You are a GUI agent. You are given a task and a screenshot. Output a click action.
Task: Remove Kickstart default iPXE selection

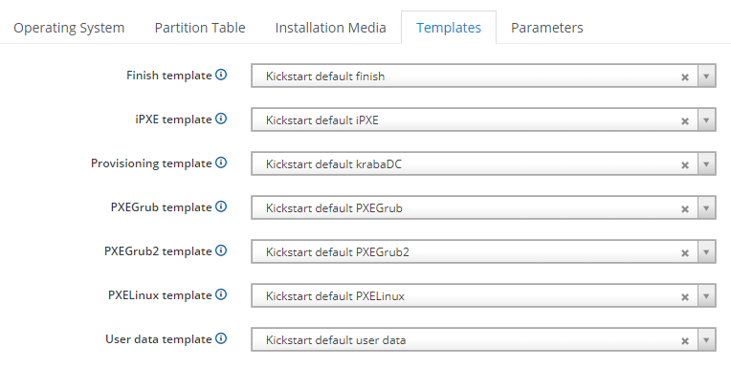coord(685,121)
